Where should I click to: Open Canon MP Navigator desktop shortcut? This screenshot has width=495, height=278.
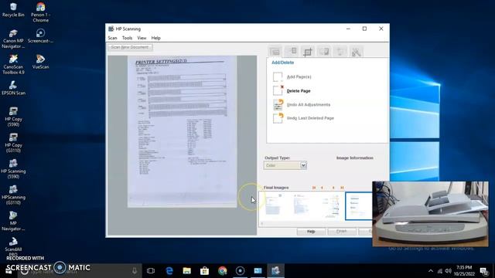13,39
